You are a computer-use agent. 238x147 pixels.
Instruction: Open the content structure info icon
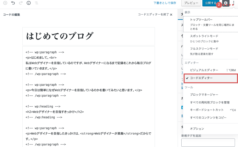coord(29,3)
